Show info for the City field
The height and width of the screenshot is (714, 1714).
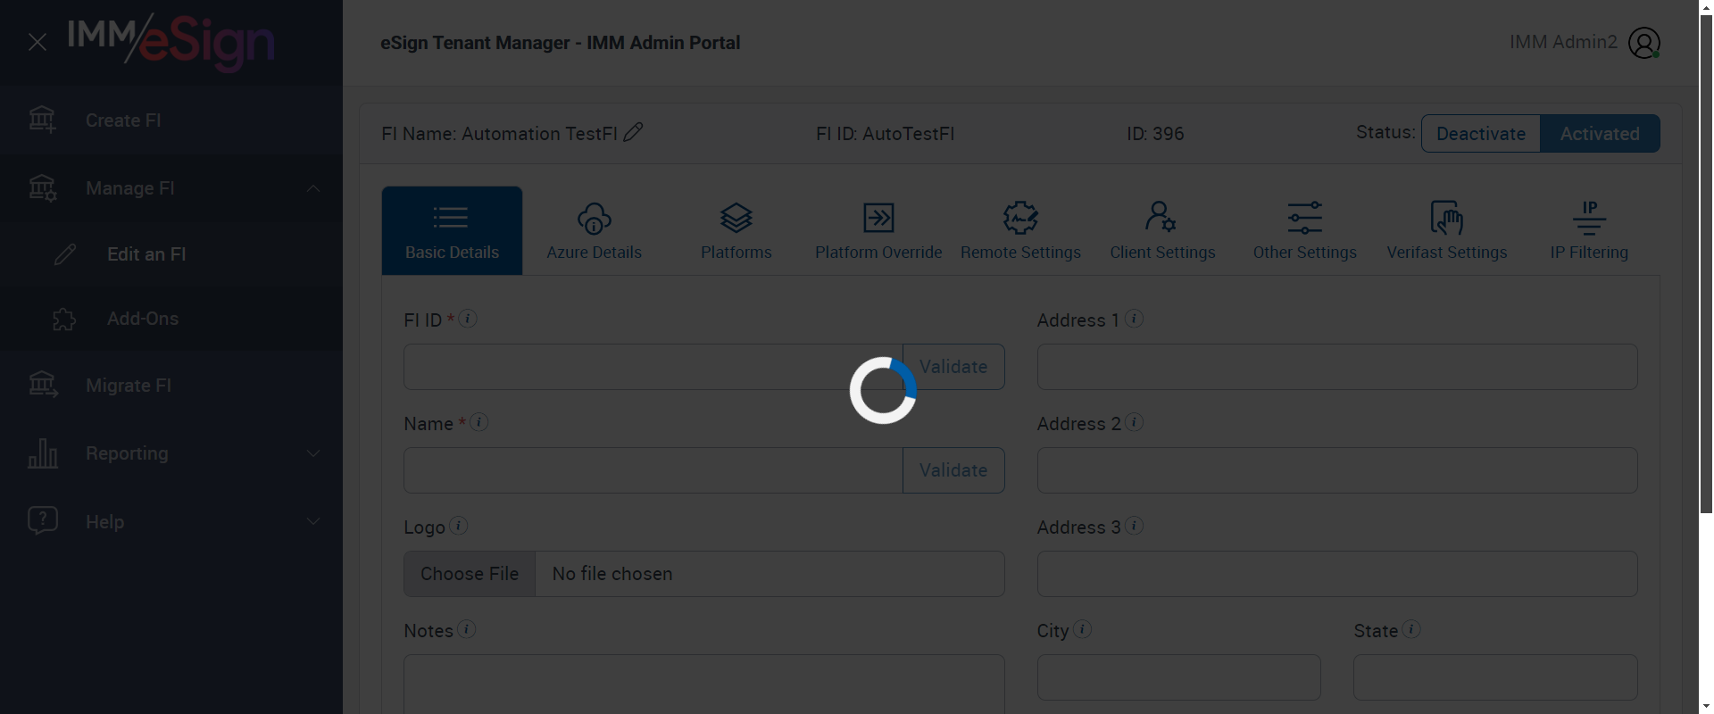tap(1083, 629)
